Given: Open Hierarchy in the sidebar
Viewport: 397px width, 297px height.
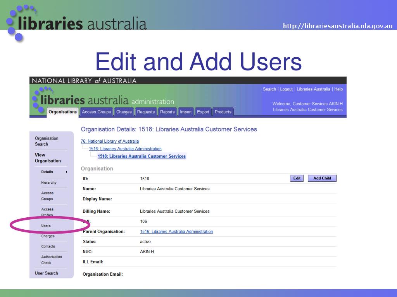Looking at the screenshot, I should (49, 183).
